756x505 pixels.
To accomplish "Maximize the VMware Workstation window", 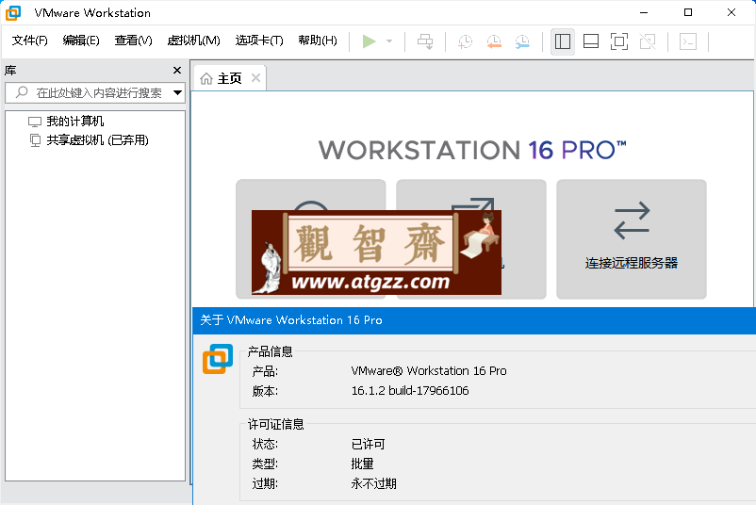I will click(688, 12).
